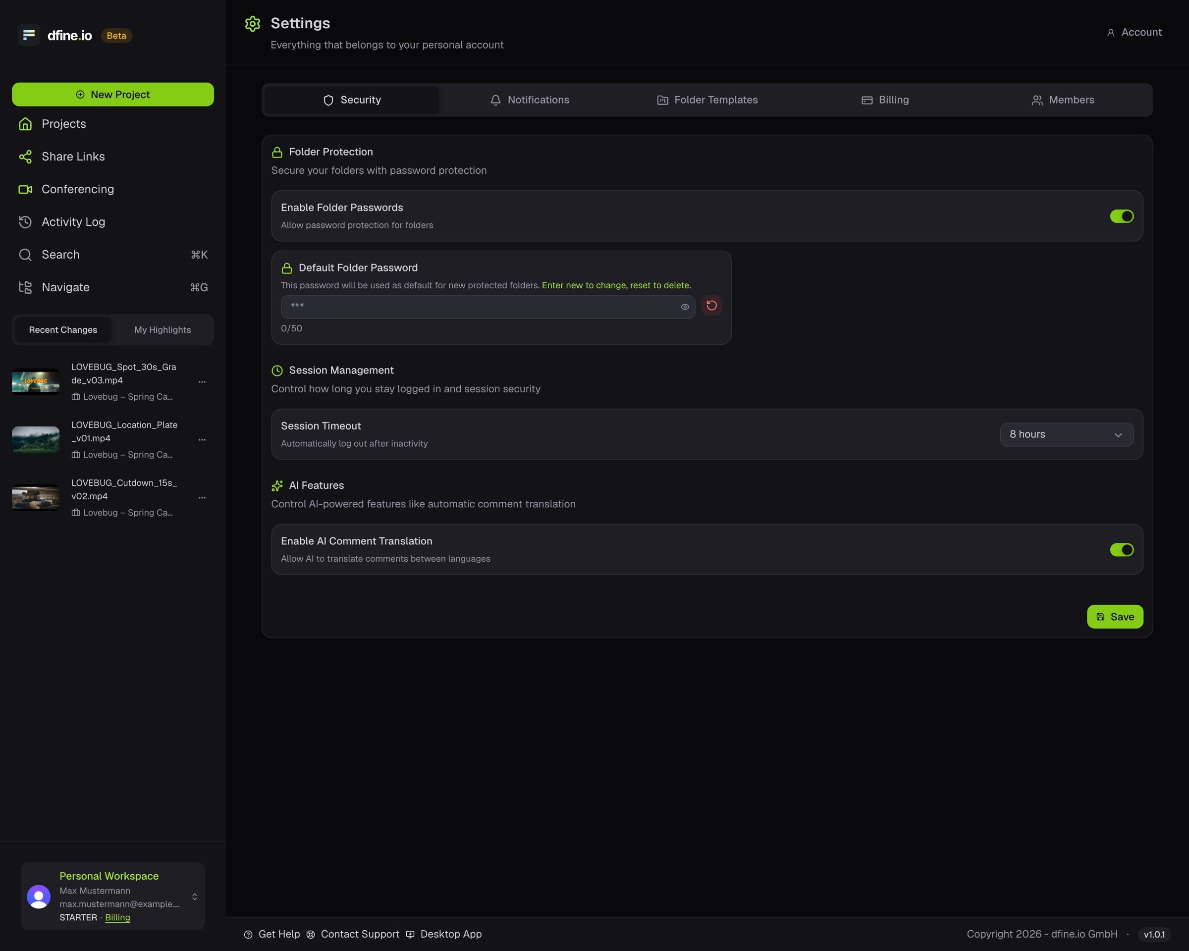Switch to the Members tab
This screenshot has height=951, width=1189.
tap(1063, 100)
